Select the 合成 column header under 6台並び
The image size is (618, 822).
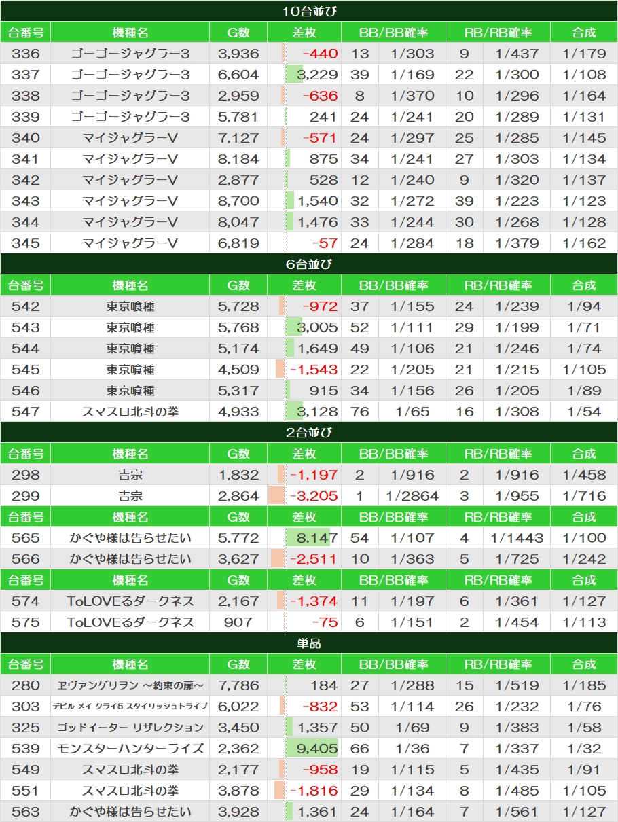pyautogui.click(x=584, y=285)
